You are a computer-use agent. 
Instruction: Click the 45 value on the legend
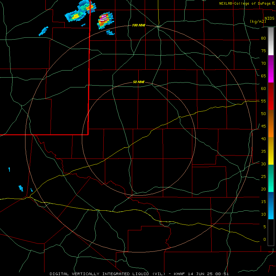coord(263,126)
